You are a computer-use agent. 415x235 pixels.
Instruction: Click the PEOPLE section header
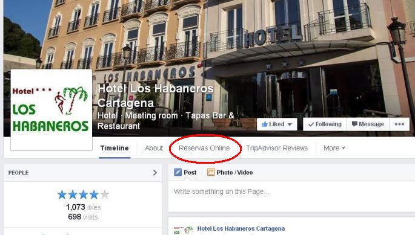click(83, 173)
